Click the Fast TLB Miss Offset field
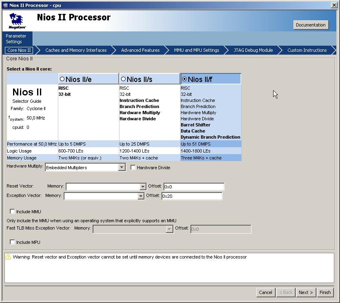 [221, 229]
